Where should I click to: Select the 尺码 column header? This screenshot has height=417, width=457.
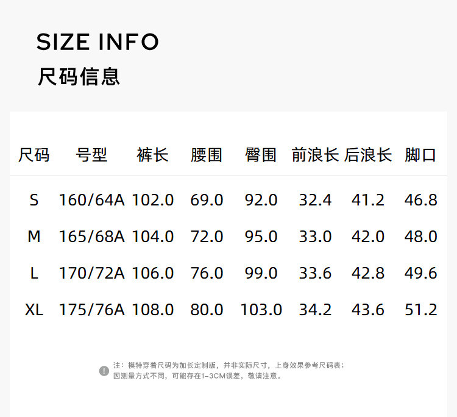34,155
